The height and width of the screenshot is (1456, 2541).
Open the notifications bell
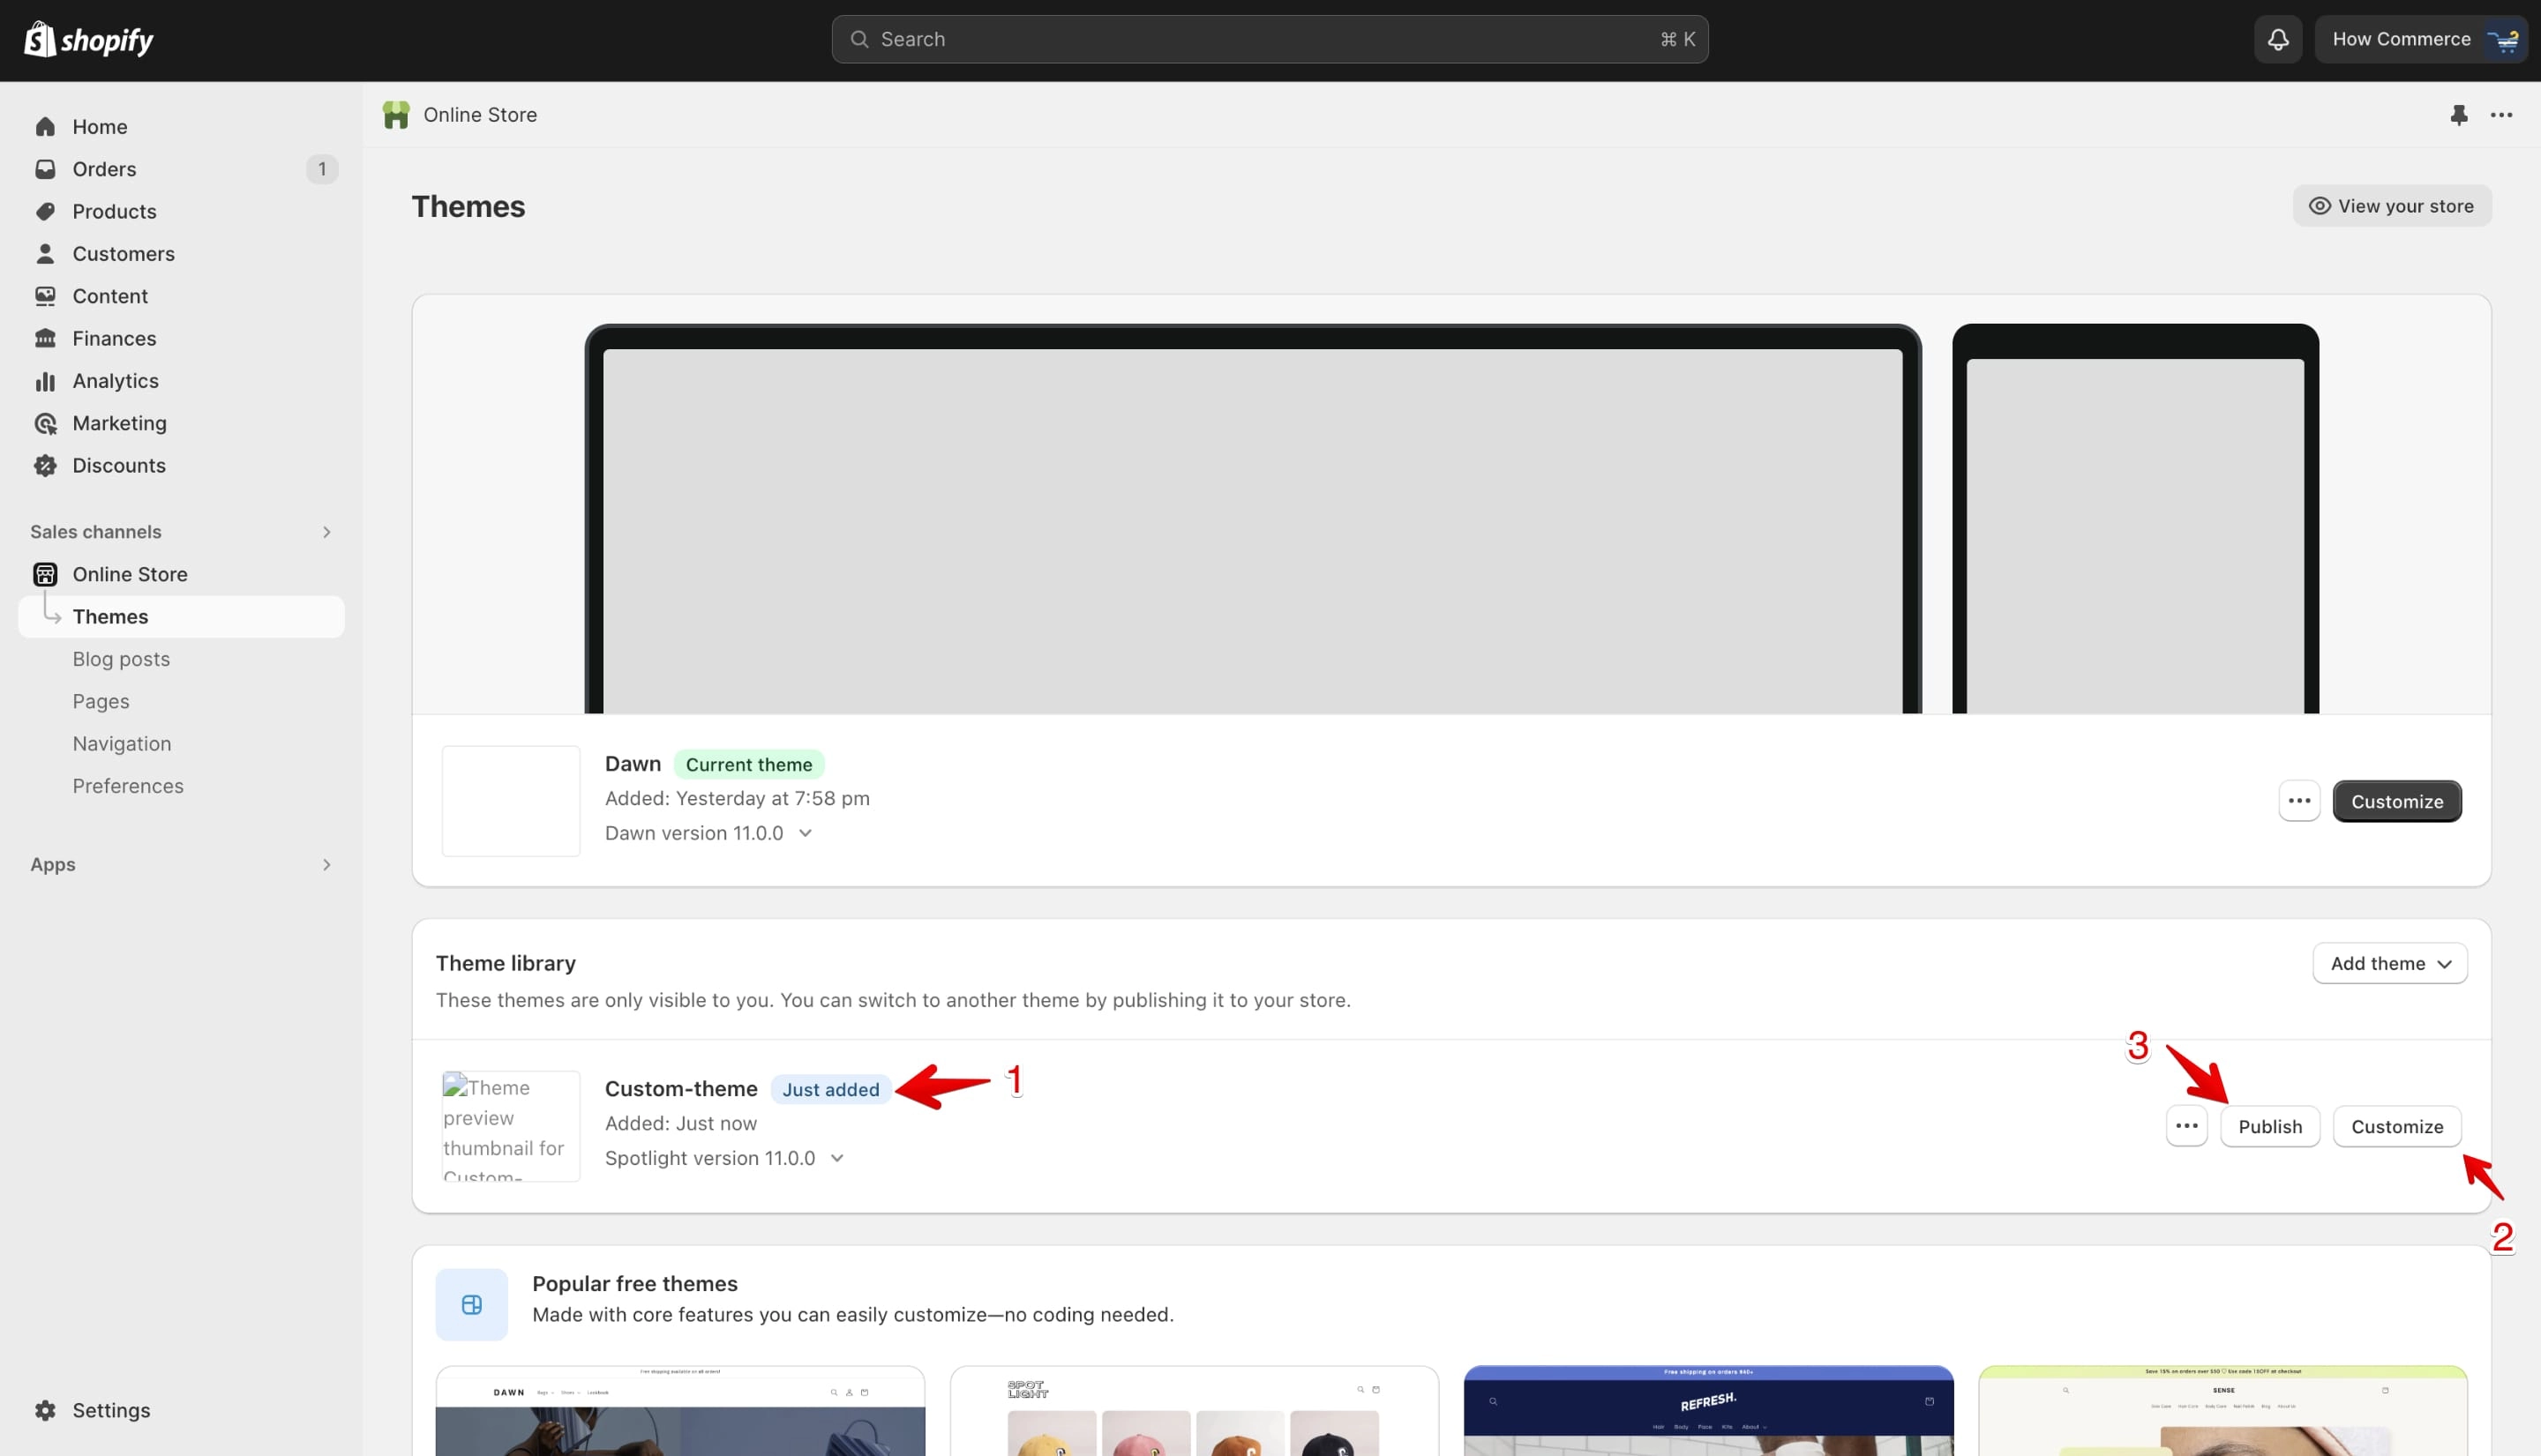click(2278, 39)
